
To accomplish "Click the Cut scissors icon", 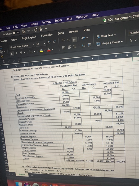I will point(1,48).
